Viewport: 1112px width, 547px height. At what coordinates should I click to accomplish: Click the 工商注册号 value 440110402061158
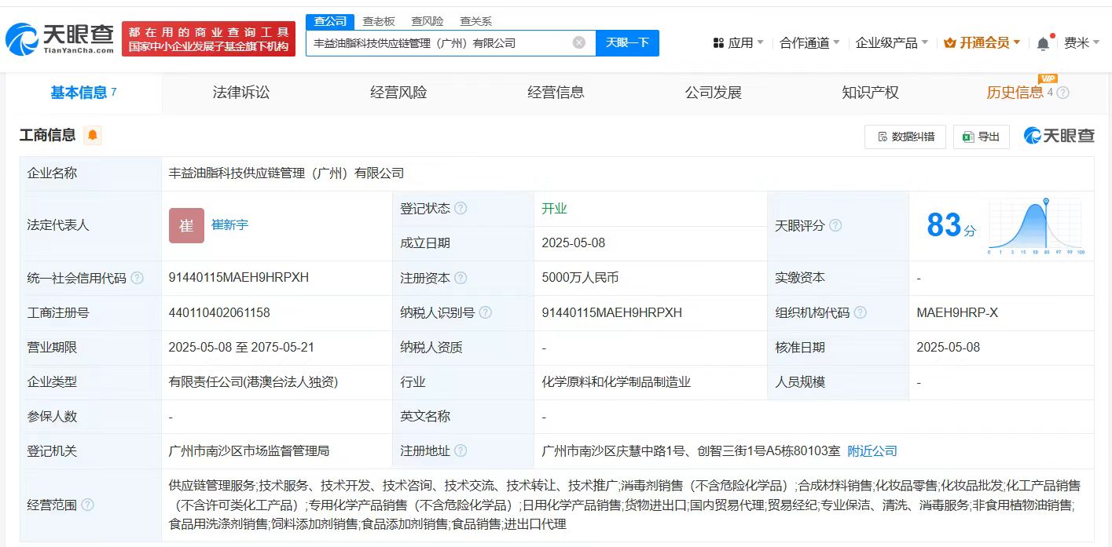pyautogui.click(x=219, y=312)
